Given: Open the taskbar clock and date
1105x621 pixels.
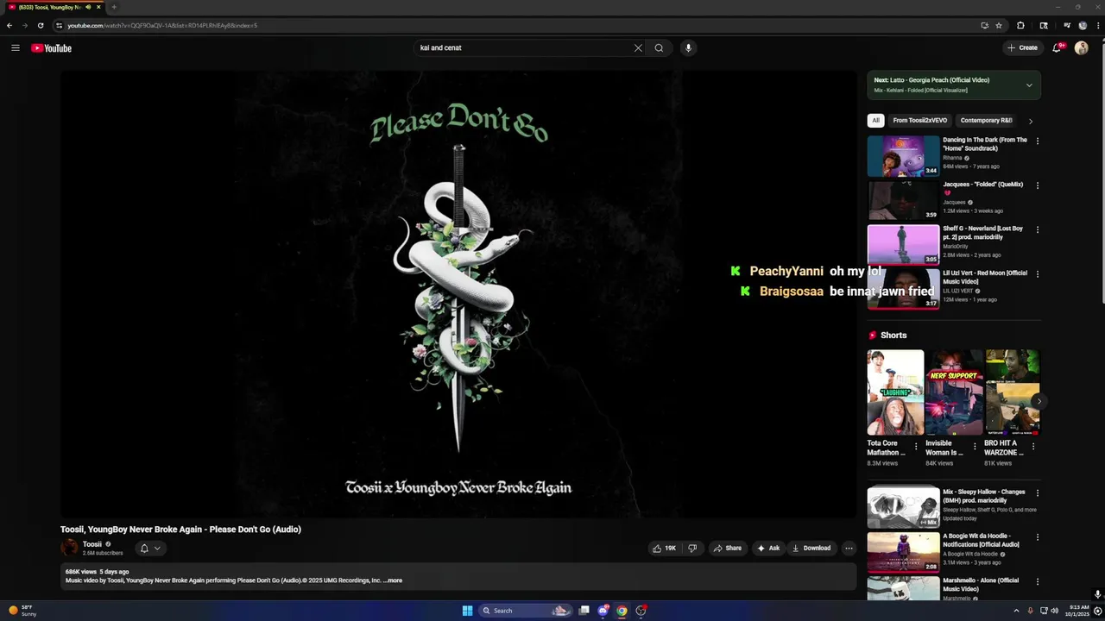Looking at the screenshot, I should [1079, 611].
